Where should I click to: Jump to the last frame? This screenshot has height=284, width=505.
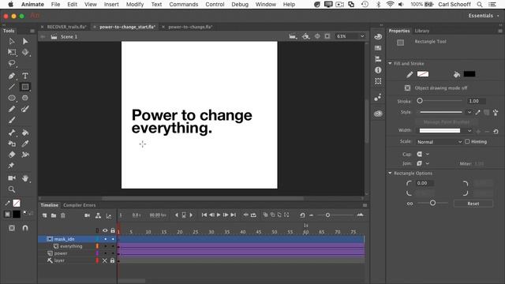[x=234, y=215]
